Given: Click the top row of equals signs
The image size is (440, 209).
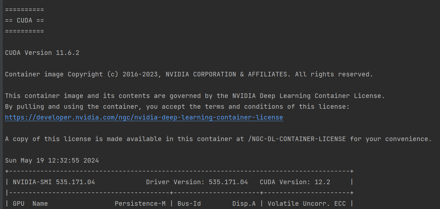Looking at the screenshot, I should 24,9.
